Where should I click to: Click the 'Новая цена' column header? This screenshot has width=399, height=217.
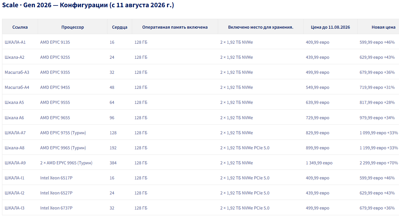point(384,27)
